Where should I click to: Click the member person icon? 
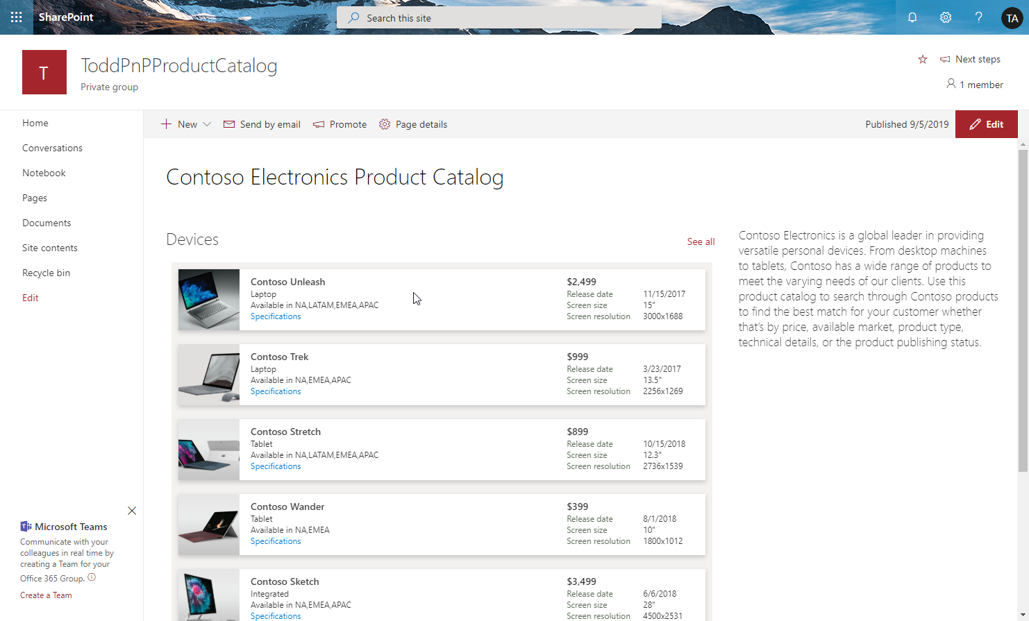coord(951,84)
